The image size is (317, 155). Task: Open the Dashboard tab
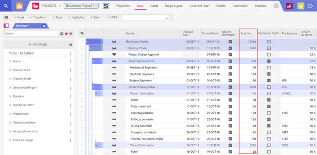(x=240, y=6)
